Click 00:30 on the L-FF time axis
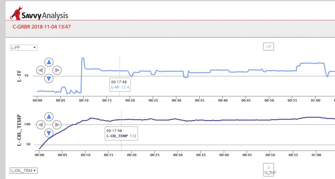This screenshot has height=179, width=335. 176,100
